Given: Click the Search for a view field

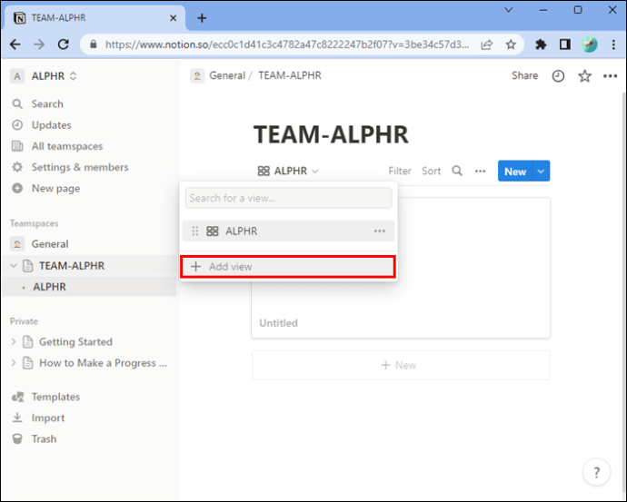Looking at the screenshot, I should point(288,198).
